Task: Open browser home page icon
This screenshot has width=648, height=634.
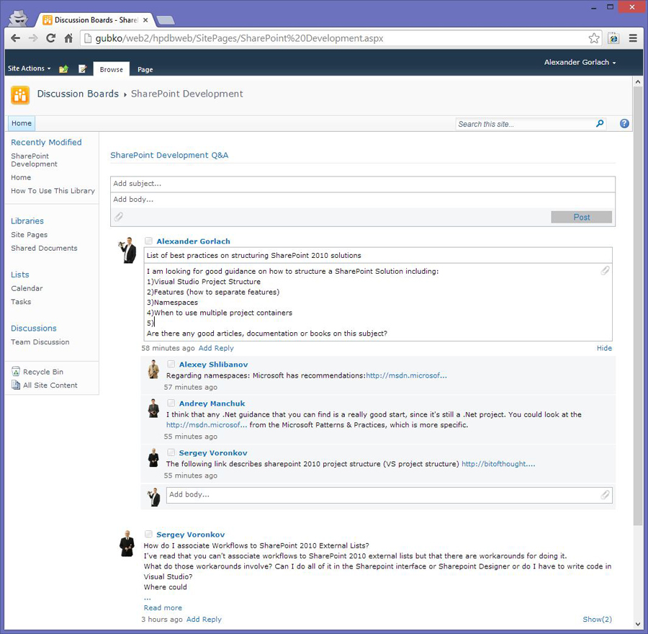Action: [x=68, y=38]
